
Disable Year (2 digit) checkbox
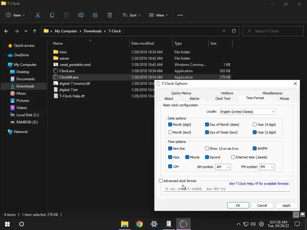click(255, 132)
